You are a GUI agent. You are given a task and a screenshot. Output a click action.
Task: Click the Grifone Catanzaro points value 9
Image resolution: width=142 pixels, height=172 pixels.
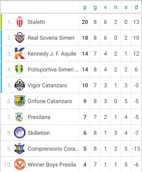85,101
